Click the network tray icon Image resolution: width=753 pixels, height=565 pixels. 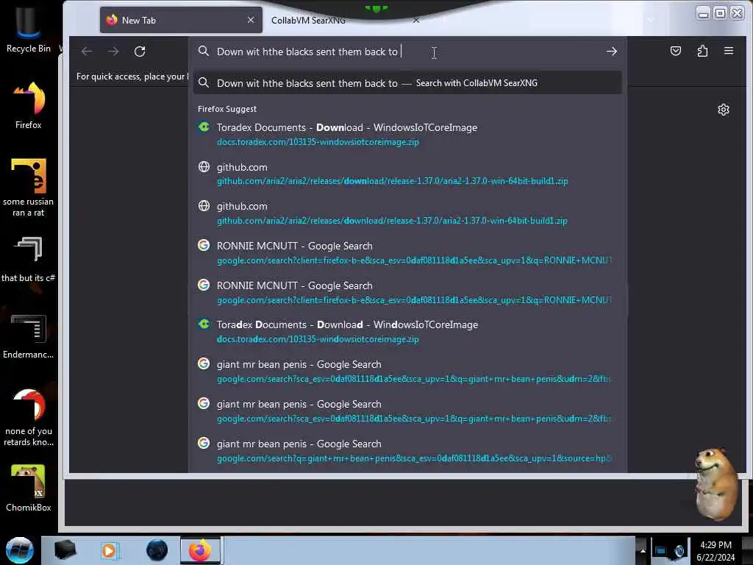pos(661,551)
